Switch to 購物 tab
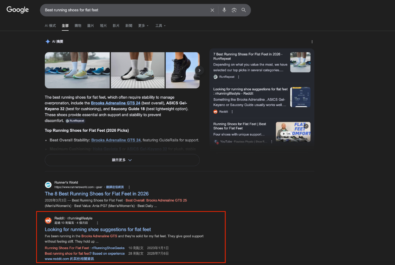 (78, 26)
